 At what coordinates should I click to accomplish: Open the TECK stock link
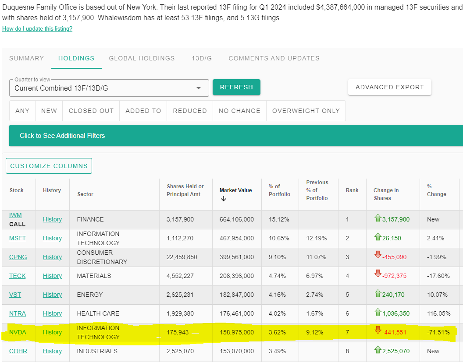[x=18, y=276]
